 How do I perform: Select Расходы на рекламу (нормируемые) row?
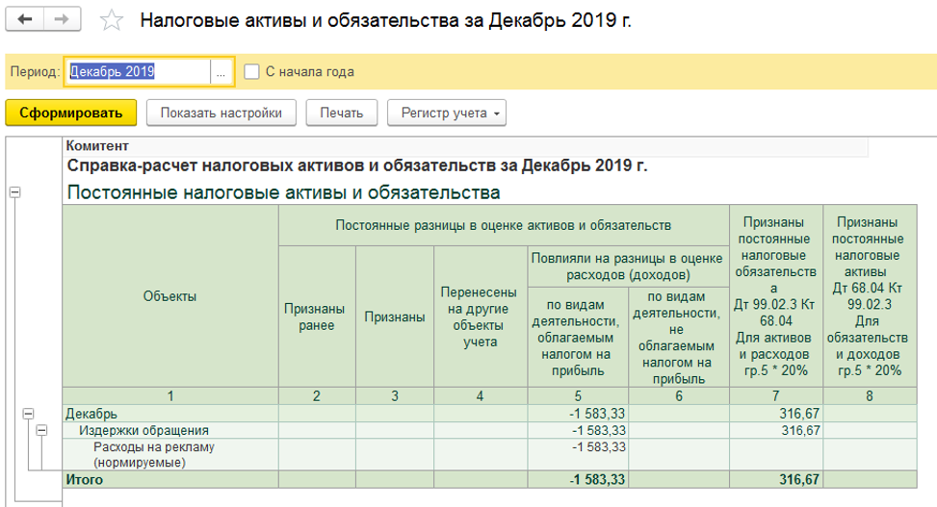click(x=170, y=454)
